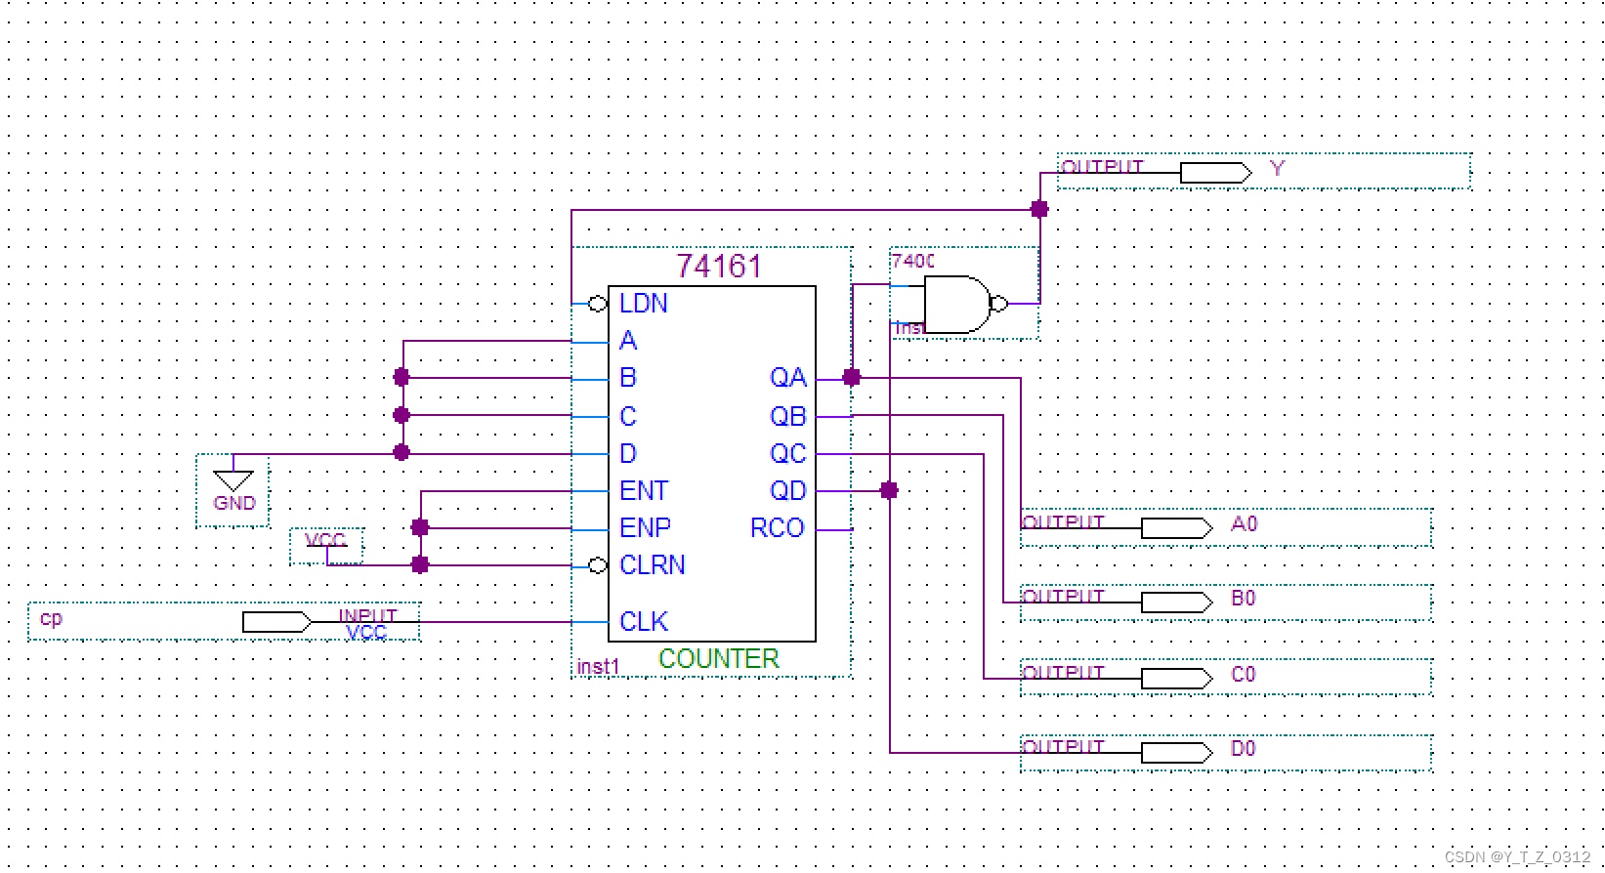Click the junction dot near Y output
Viewport: 1605px width, 873px height.
coord(1039,209)
